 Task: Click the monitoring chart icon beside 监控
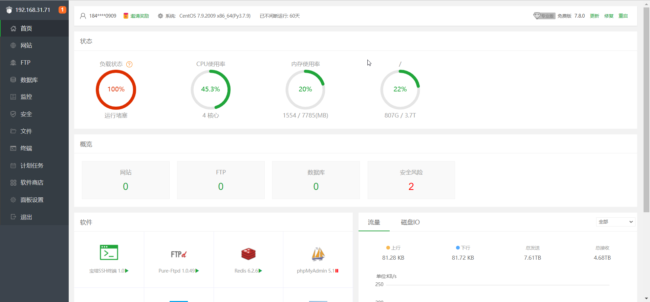point(13,97)
